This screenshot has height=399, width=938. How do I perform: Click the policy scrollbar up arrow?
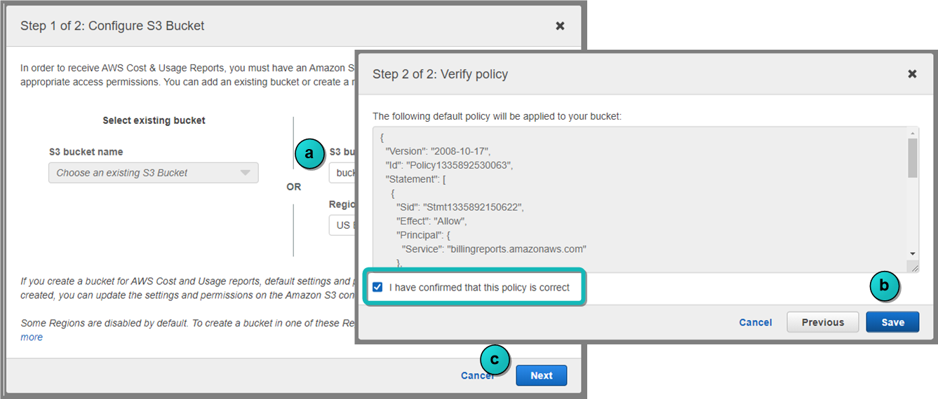(x=912, y=133)
